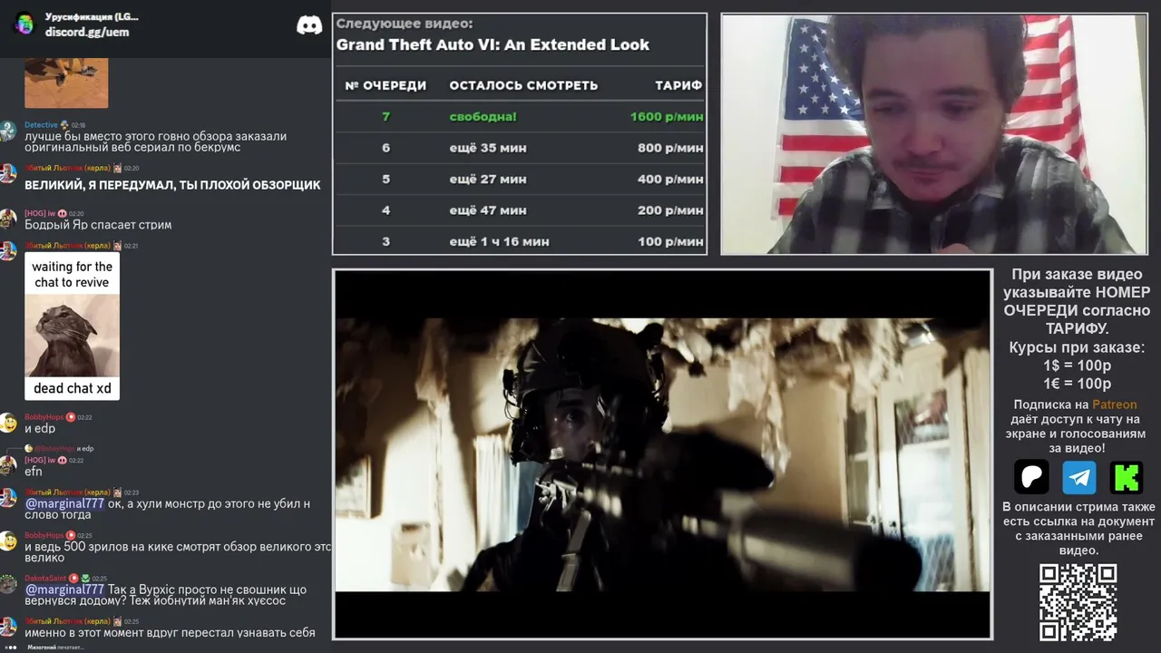Select queue row 6 with "ещё 35 мин"
Image resolution: width=1161 pixels, height=653 pixels.
520,148
